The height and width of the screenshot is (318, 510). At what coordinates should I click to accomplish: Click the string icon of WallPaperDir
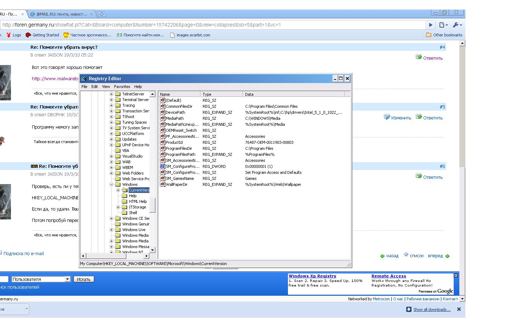click(163, 184)
